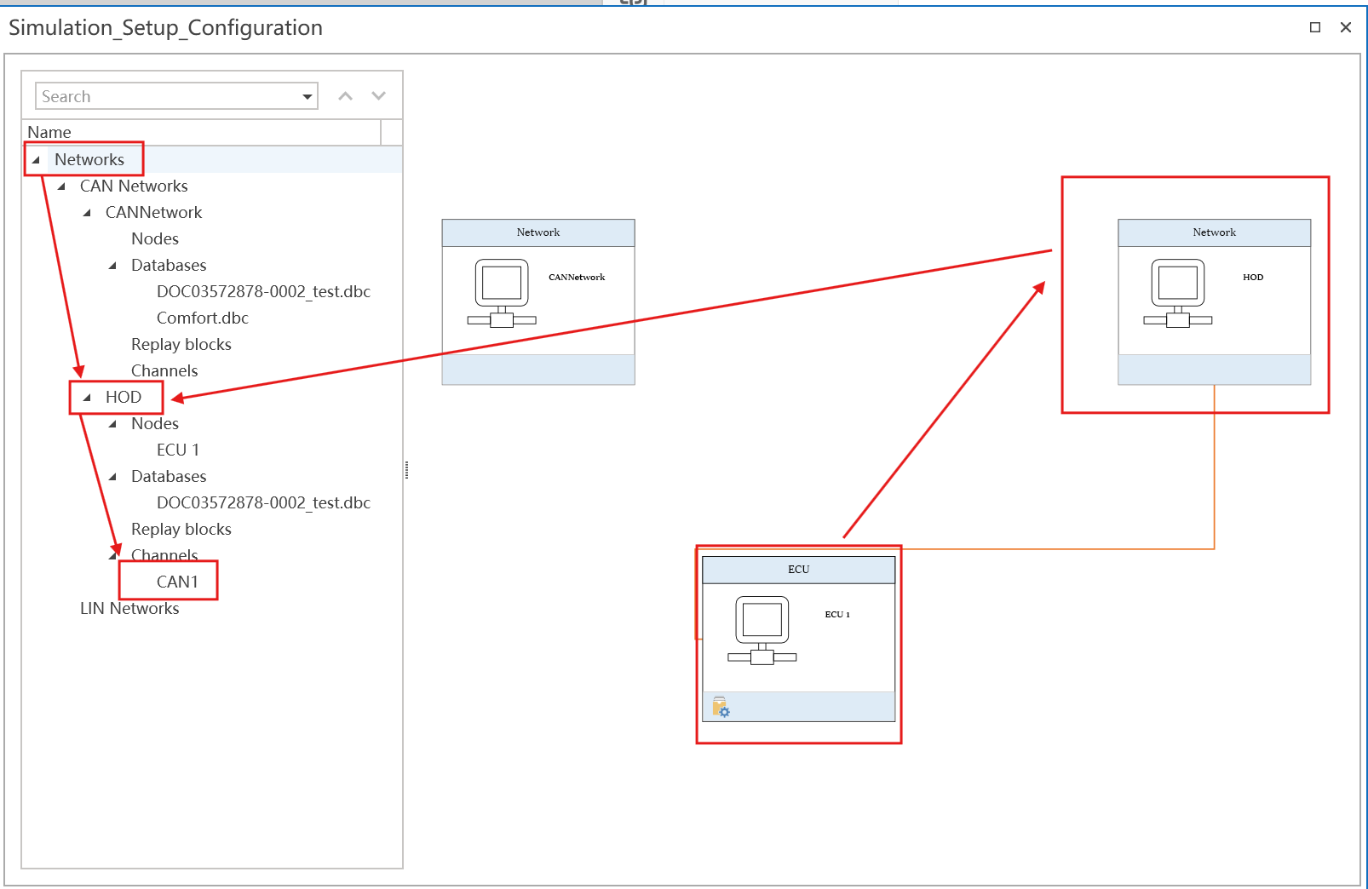This screenshot has width=1368, height=889.
Task: Select Comfort.dbc in the tree
Action: tap(202, 318)
